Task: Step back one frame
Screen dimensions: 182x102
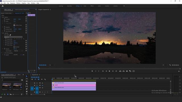Action: point(106,71)
